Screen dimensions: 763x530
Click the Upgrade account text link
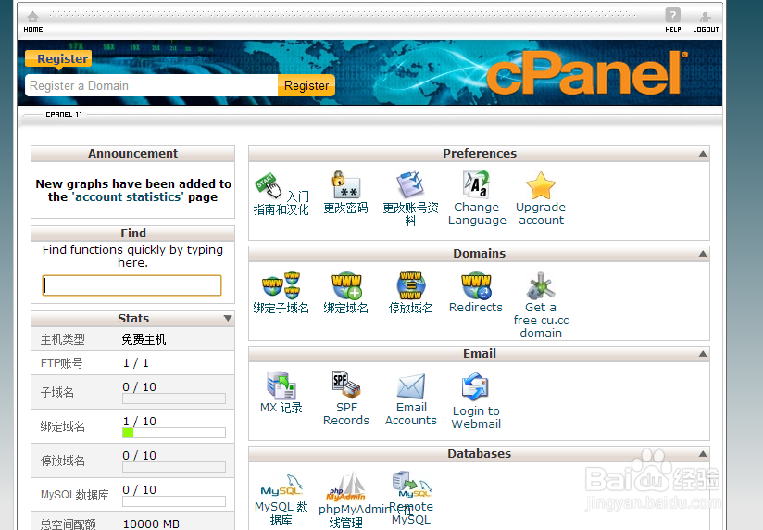(541, 214)
